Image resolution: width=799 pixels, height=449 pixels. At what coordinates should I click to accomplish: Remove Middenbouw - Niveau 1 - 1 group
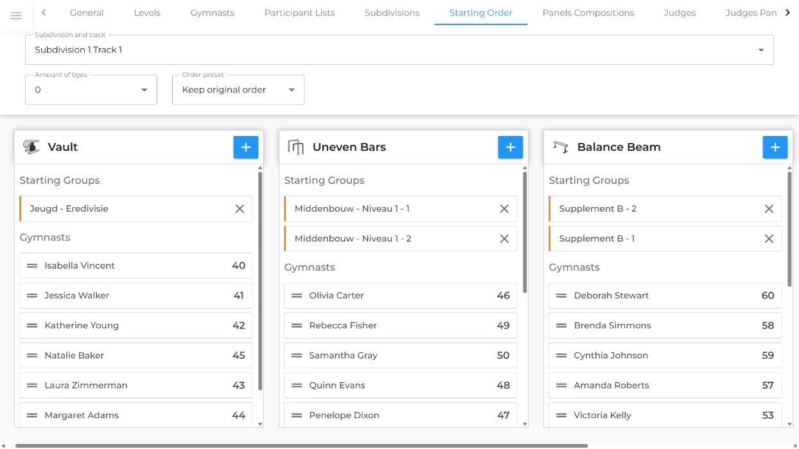point(504,208)
